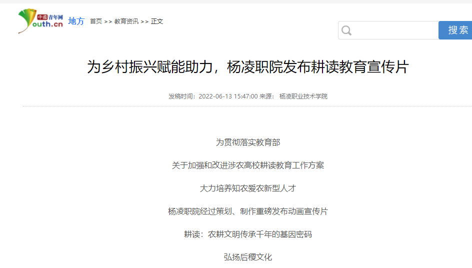472x268 pixels.
Task: Open the 地方 channel link
Action: point(76,21)
